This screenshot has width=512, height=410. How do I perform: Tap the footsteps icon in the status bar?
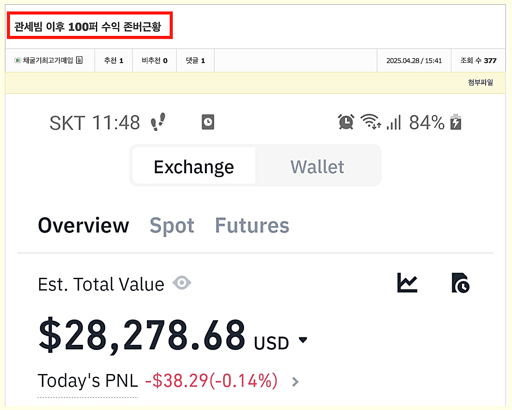(x=158, y=122)
